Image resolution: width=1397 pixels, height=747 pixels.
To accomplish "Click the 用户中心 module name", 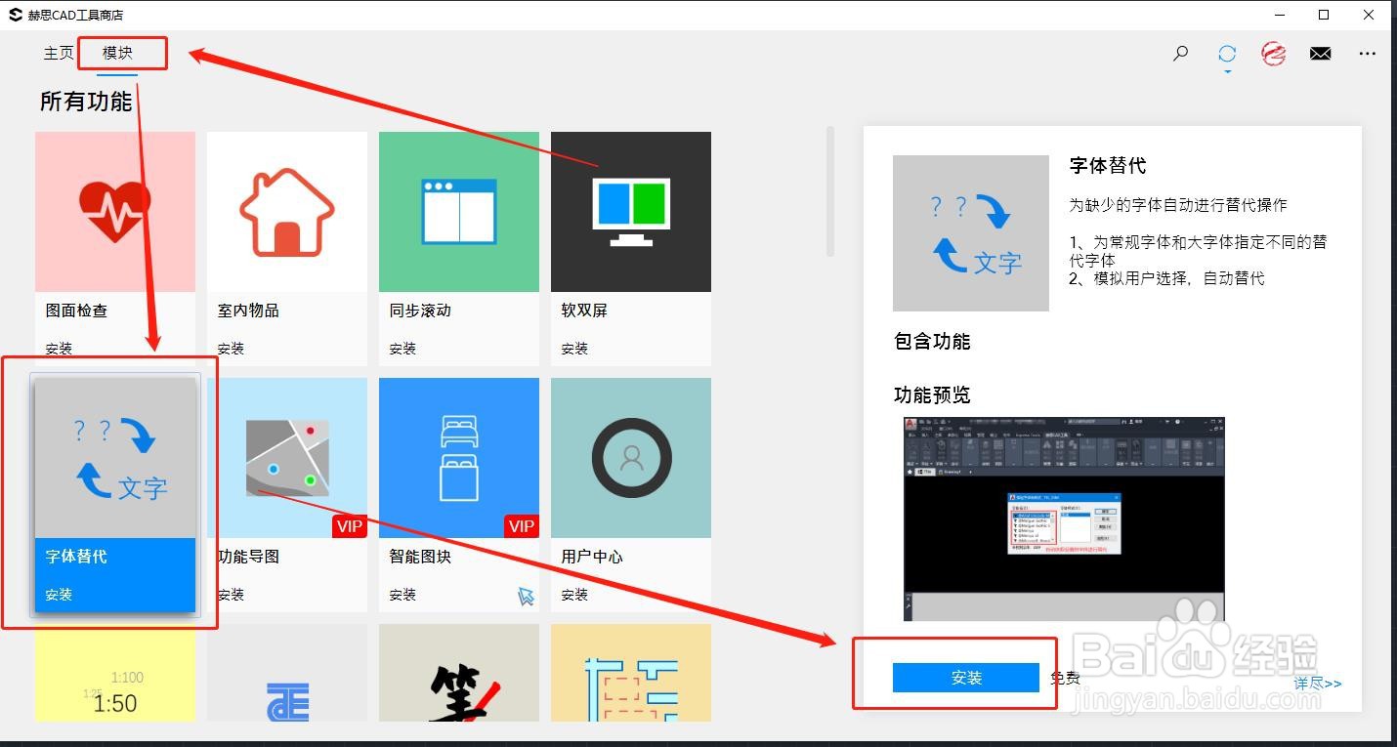I will tap(592, 557).
